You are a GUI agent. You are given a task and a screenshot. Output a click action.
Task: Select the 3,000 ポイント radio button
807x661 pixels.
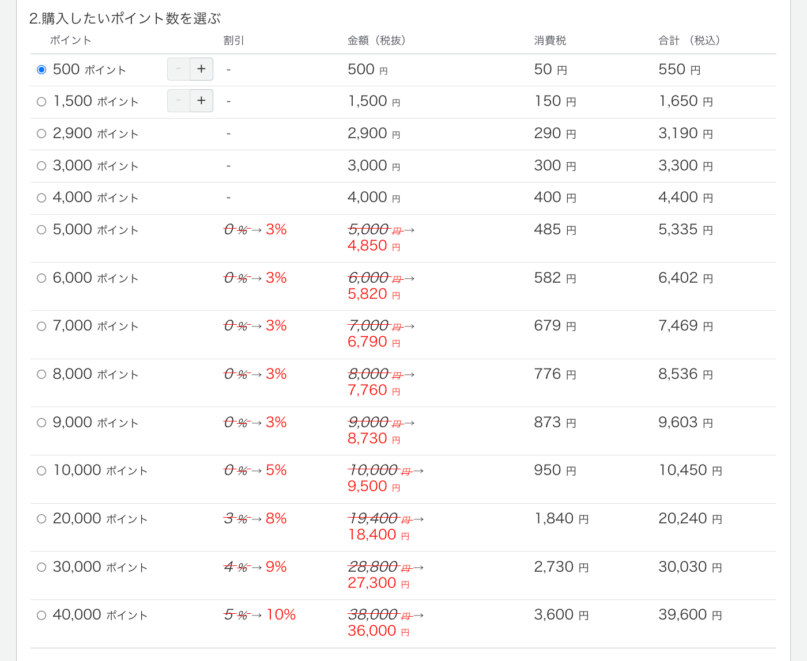point(42,166)
